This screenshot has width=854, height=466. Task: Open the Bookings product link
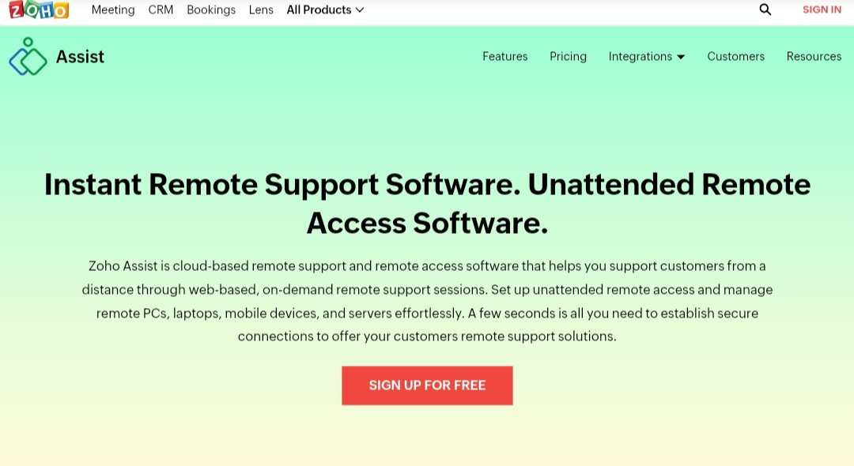tap(211, 9)
